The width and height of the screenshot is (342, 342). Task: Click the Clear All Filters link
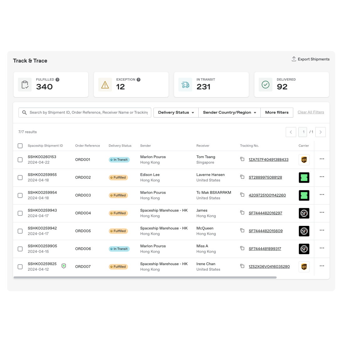point(311,112)
